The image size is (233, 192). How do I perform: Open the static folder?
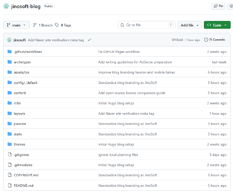(18, 134)
